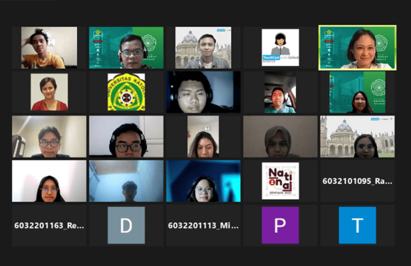Click the dark silhouetted participant video
This screenshot has width=411, height=266.
(126, 180)
